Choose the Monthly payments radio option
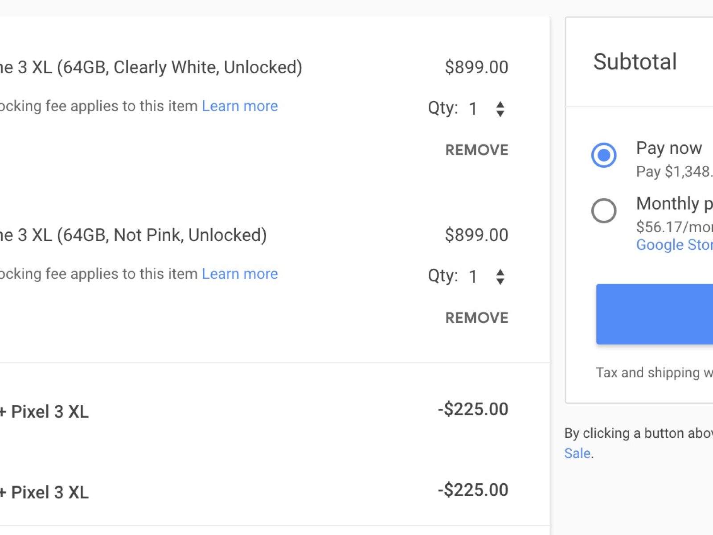This screenshot has width=713, height=535. (604, 210)
